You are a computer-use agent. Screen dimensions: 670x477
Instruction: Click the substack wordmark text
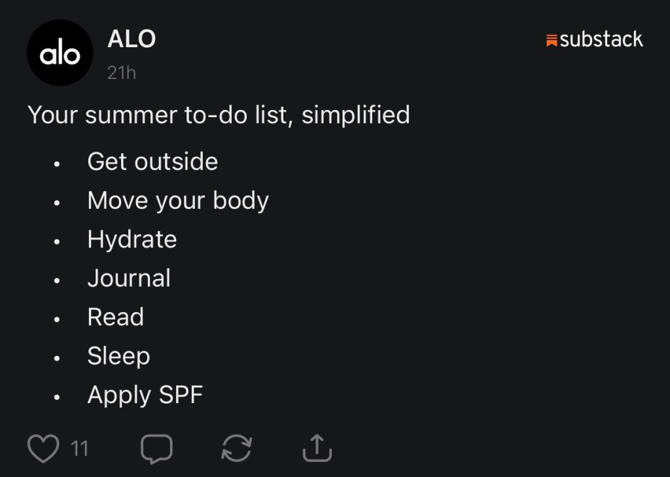point(601,39)
